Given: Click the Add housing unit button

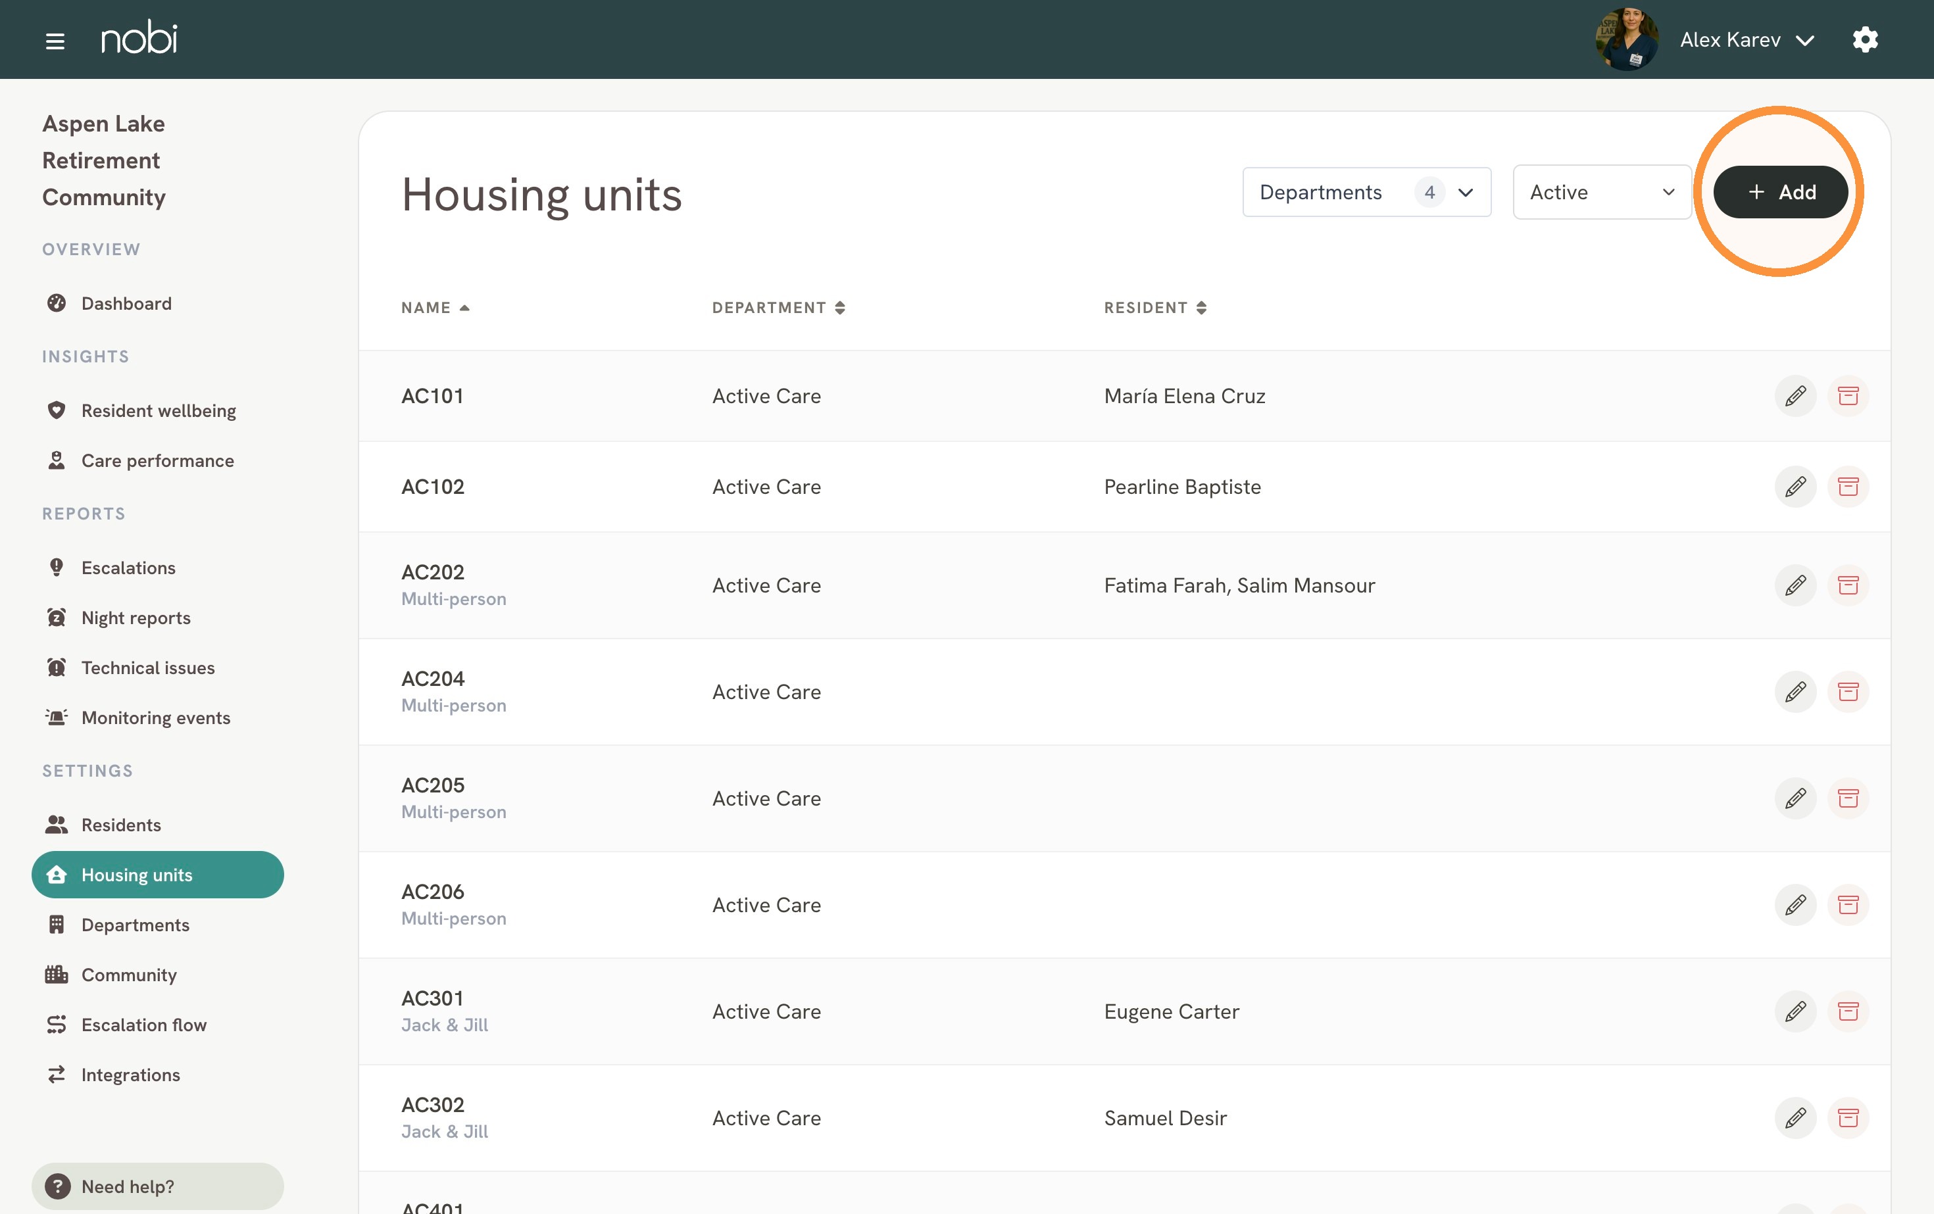Looking at the screenshot, I should [1780, 192].
